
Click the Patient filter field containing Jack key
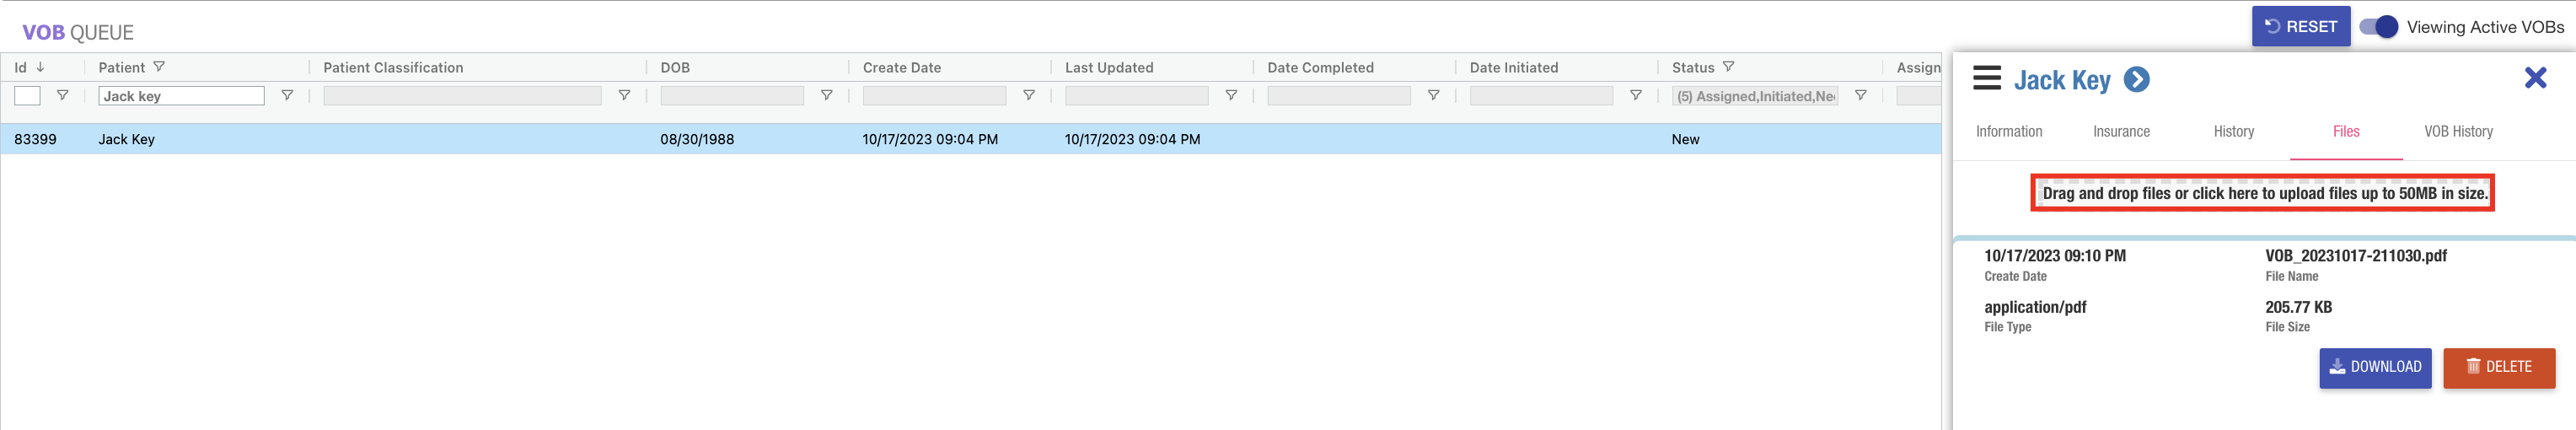pyautogui.click(x=181, y=96)
